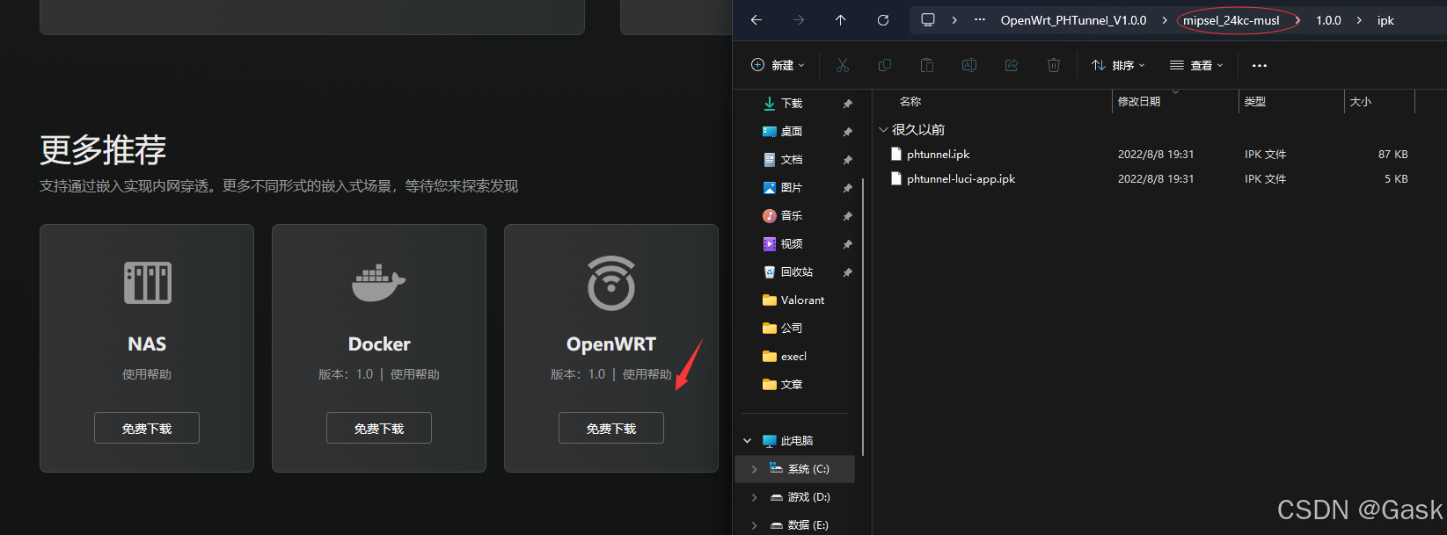The width and height of the screenshot is (1447, 535).
Task: Click 免费下载 under NAS card
Action: click(x=147, y=428)
